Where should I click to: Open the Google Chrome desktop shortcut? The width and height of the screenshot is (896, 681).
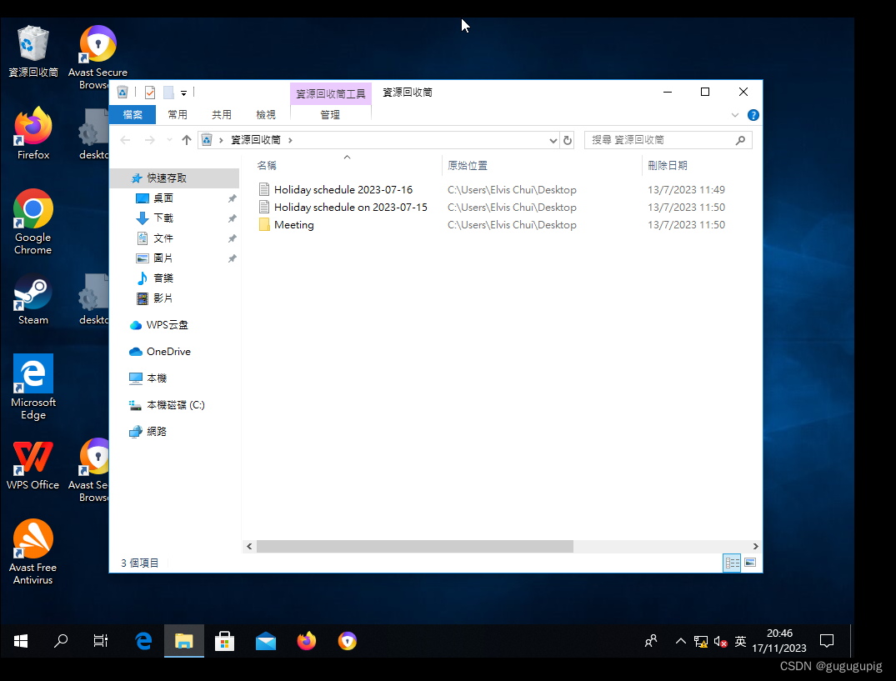[33, 222]
